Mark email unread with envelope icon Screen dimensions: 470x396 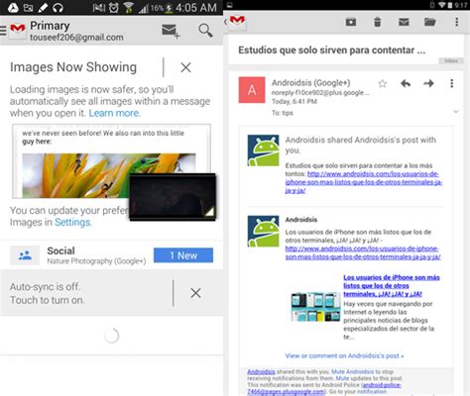pos(404,22)
